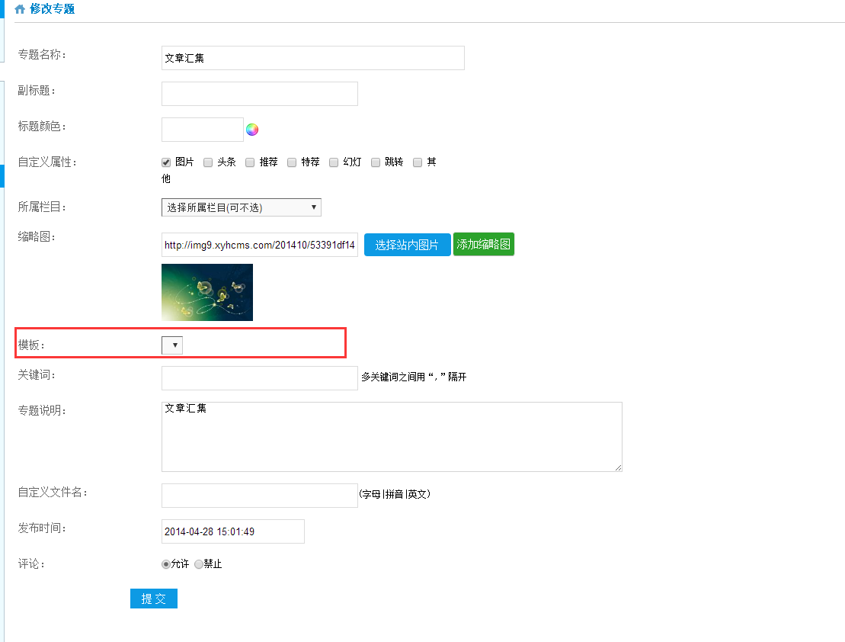845x642 pixels.
Task: Click into the 关键词 input field
Action: pos(259,378)
